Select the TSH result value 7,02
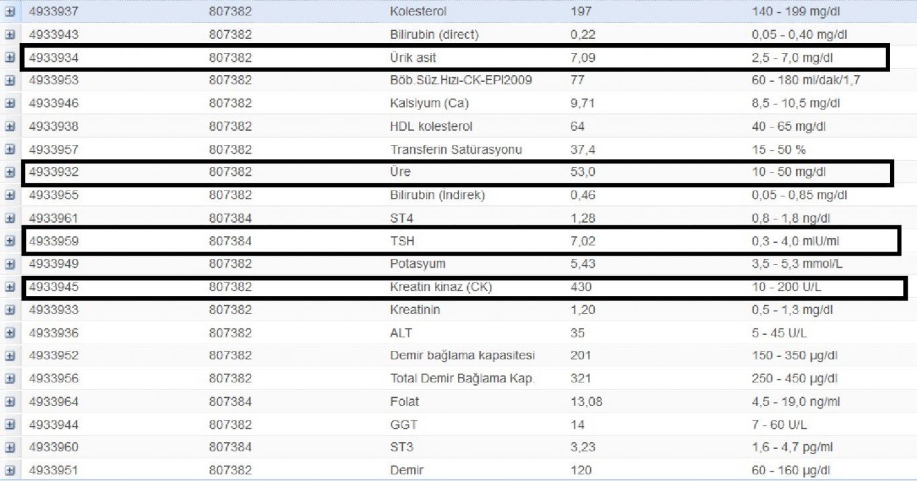 (582, 241)
